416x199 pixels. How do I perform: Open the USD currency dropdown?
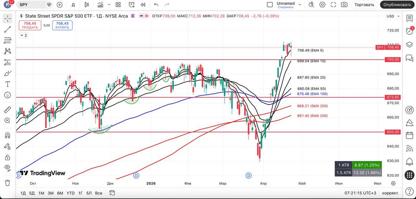coord(392,16)
